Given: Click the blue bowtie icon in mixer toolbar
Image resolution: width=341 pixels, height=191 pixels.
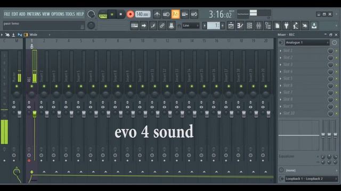Looking at the screenshot, I should coord(20,34).
